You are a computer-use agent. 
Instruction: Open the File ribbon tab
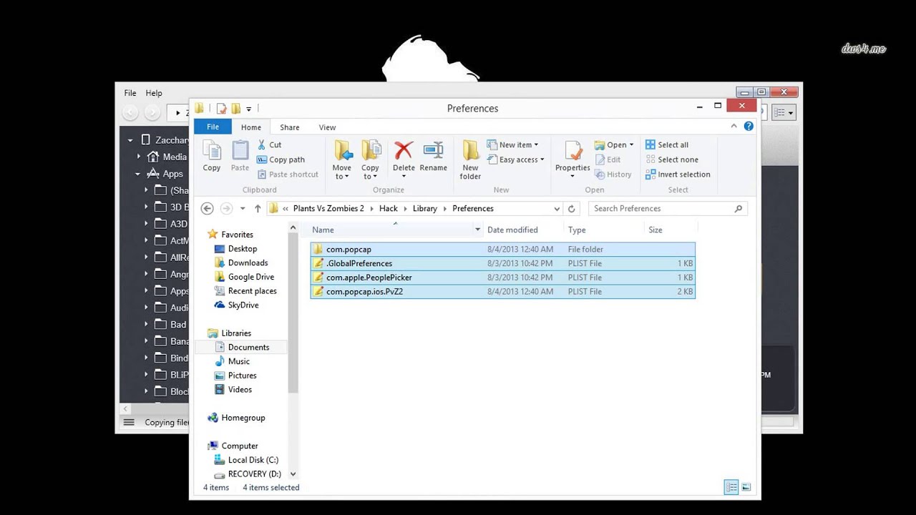coord(213,127)
